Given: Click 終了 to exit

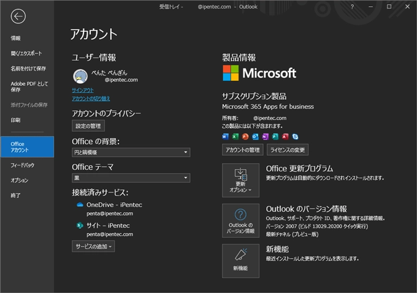Looking at the screenshot, I should (27, 196).
